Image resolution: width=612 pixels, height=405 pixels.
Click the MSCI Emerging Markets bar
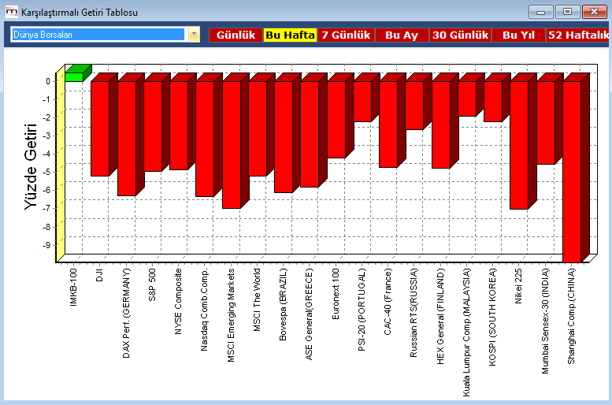click(232, 144)
